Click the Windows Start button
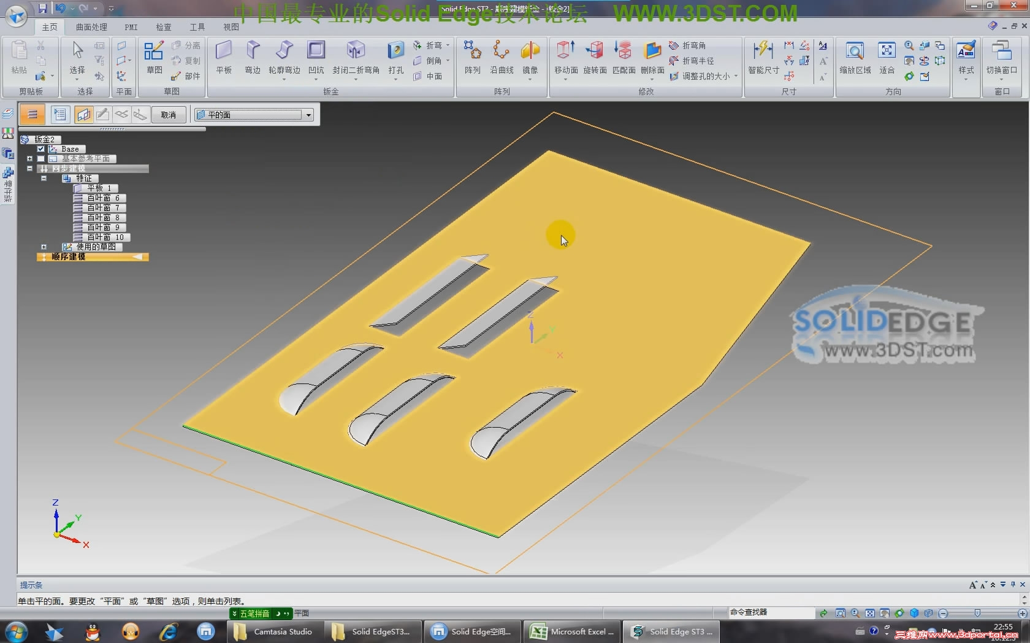 [x=16, y=631]
